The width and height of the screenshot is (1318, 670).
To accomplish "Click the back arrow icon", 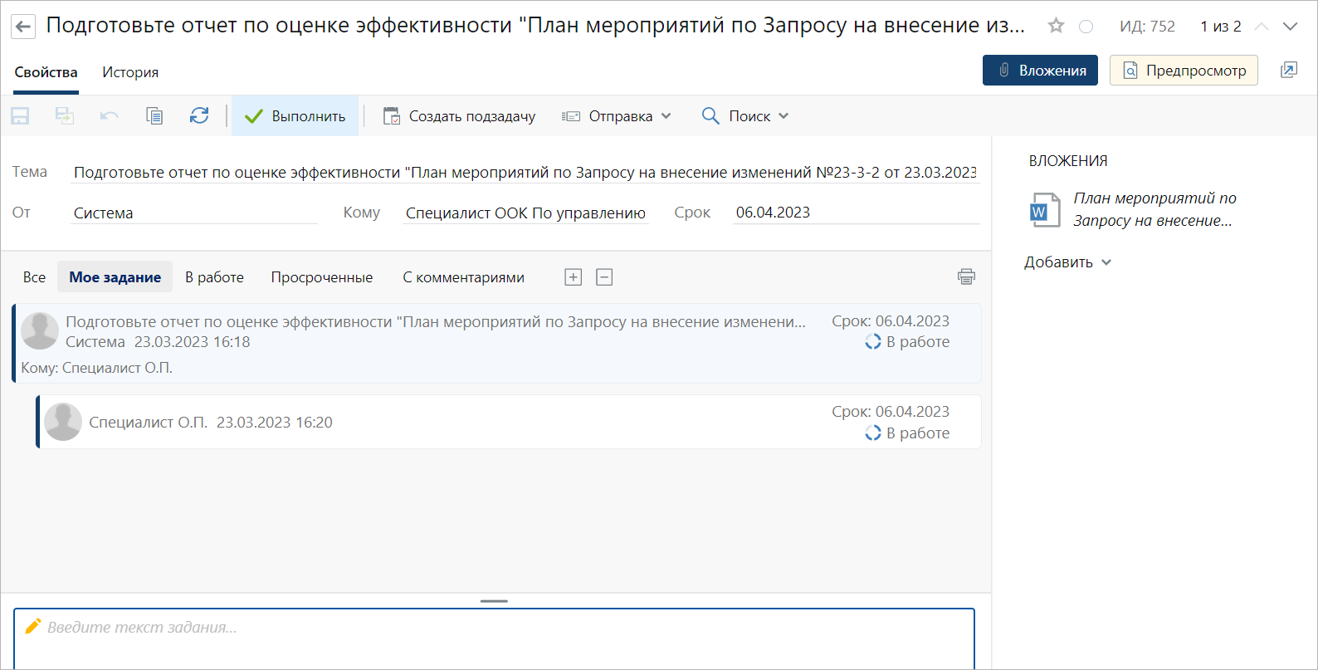I will point(23,27).
